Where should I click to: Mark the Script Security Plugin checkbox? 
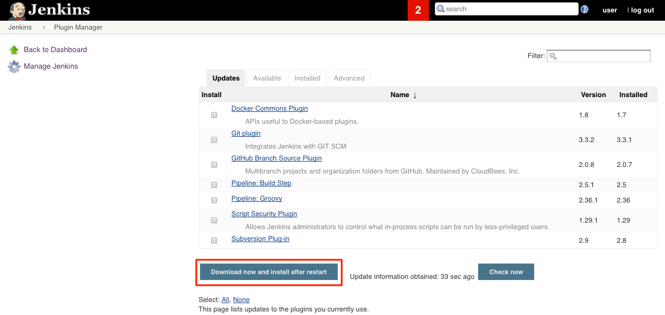click(214, 220)
